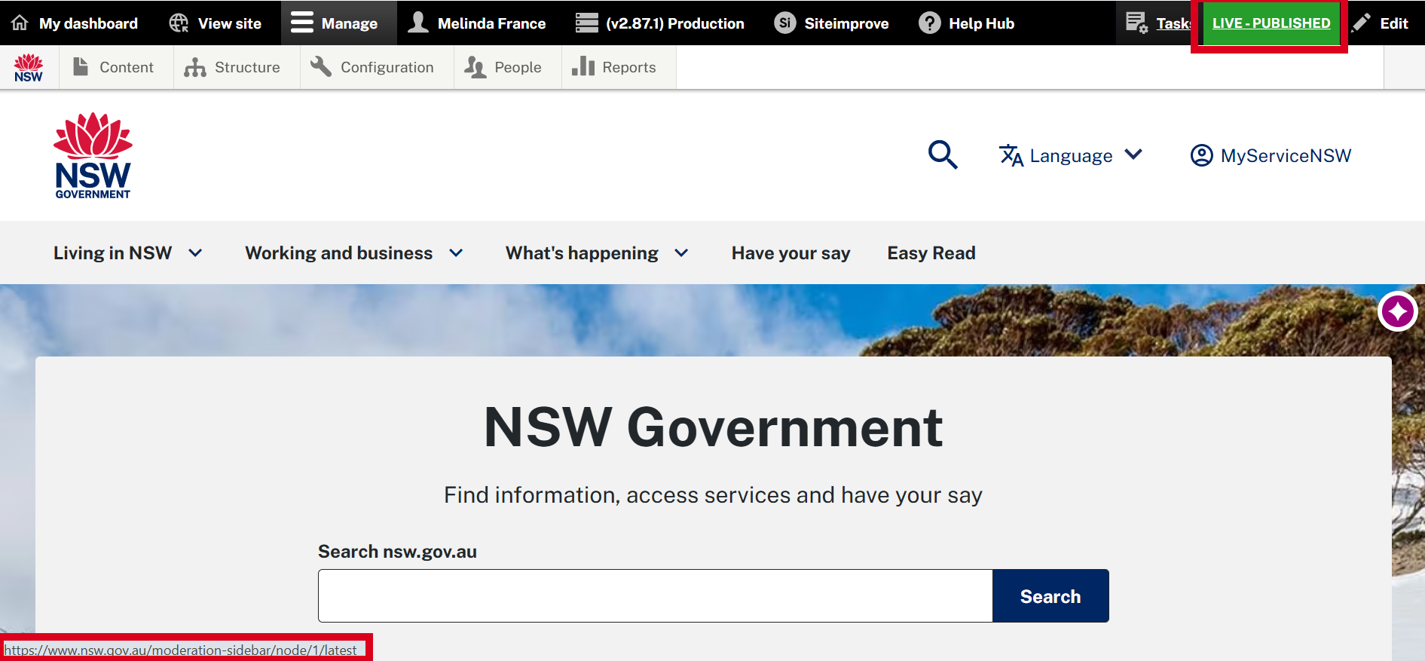Open the Tasks list icon
The height and width of the screenshot is (661, 1425).
click(x=1136, y=23)
